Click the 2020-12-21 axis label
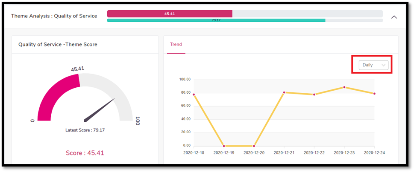Viewport: 414px width, 172px height. pyautogui.click(x=284, y=152)
